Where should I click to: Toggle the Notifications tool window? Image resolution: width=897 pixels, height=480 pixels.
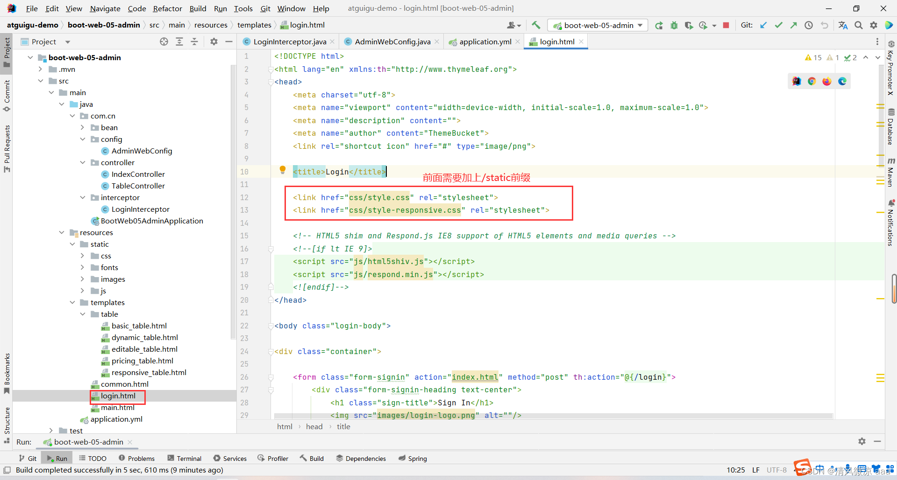click(x=891, y=223)
